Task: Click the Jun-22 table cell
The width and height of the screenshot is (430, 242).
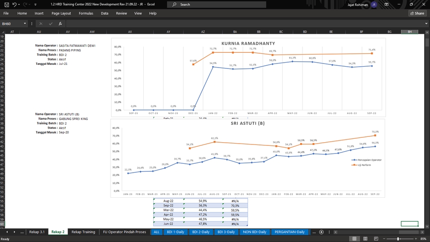Action: point(168,224)
